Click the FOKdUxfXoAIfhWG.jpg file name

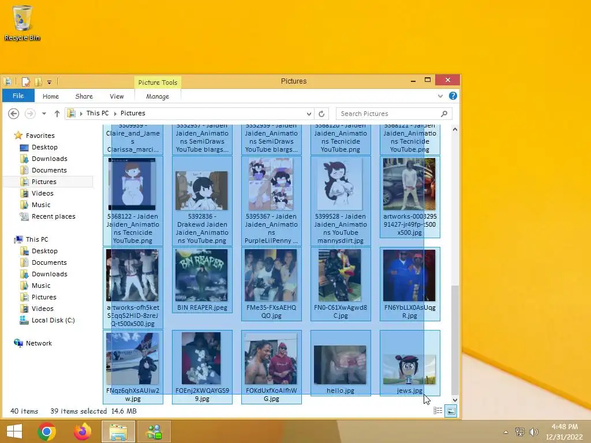coord(271,395)
